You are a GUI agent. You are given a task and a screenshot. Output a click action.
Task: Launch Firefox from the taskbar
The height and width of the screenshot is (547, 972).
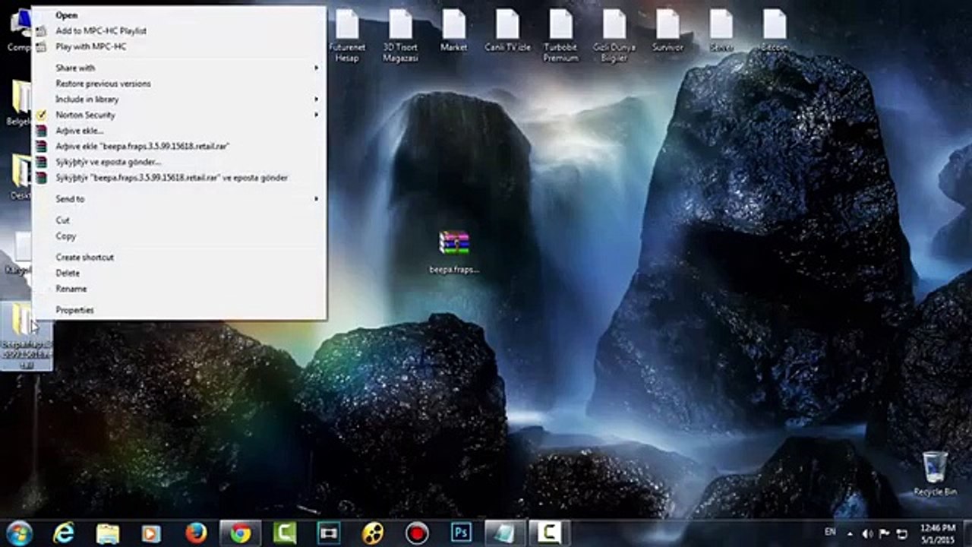[196, 533]
